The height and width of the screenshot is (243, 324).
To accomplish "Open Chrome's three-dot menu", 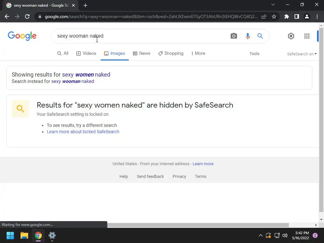I will click(x=317, y=16).
